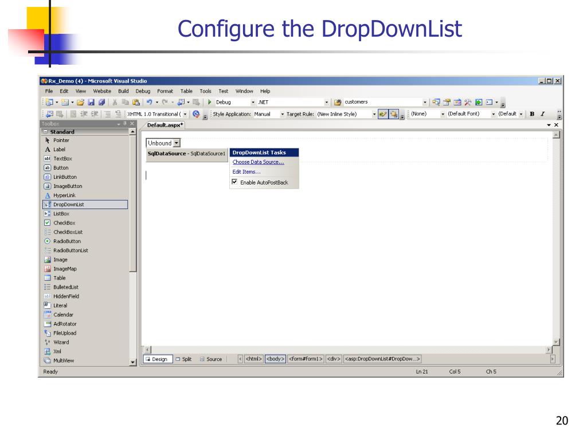Open the Solution Explorer toolbar icon
This screenshot has width=587, height=440.
[436, 102]
